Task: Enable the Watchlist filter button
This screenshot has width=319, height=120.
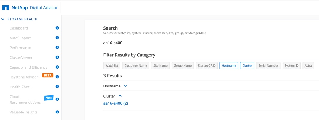Action: click(112, 65)
